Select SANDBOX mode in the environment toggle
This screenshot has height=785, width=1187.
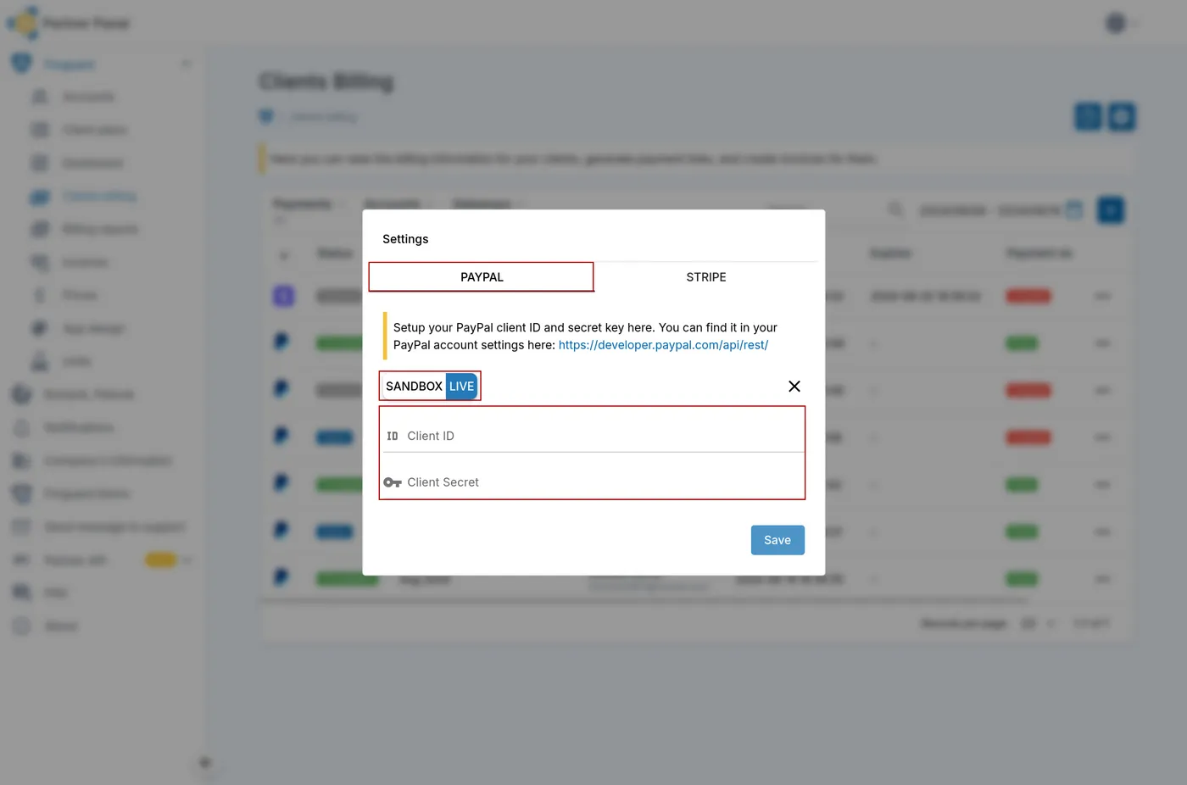[414, 387]
